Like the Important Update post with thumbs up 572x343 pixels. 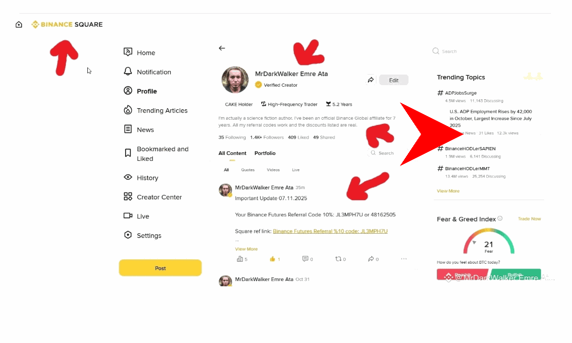[x=272, y=259]
